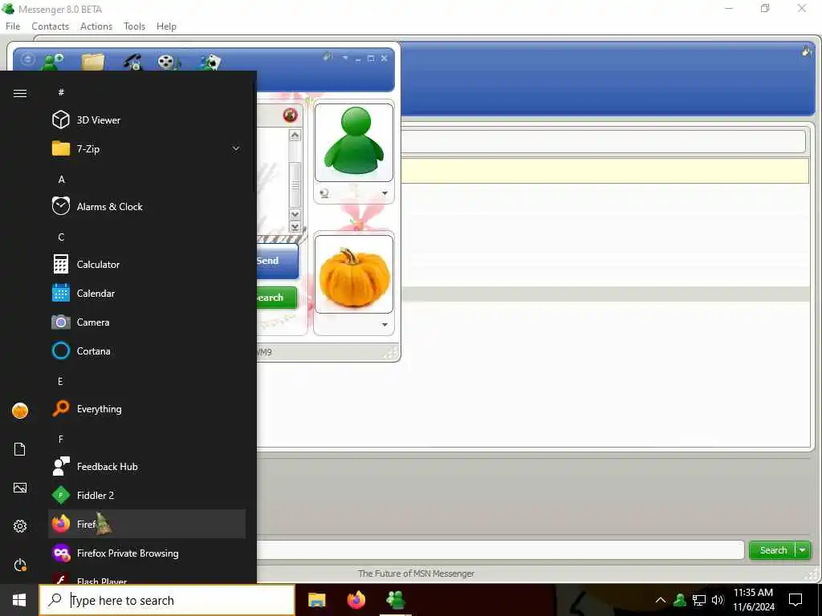The height and width of the screenshot is (616, 822).
Task: Open dropdown under contact's green display picture
Action: [385, 193]
